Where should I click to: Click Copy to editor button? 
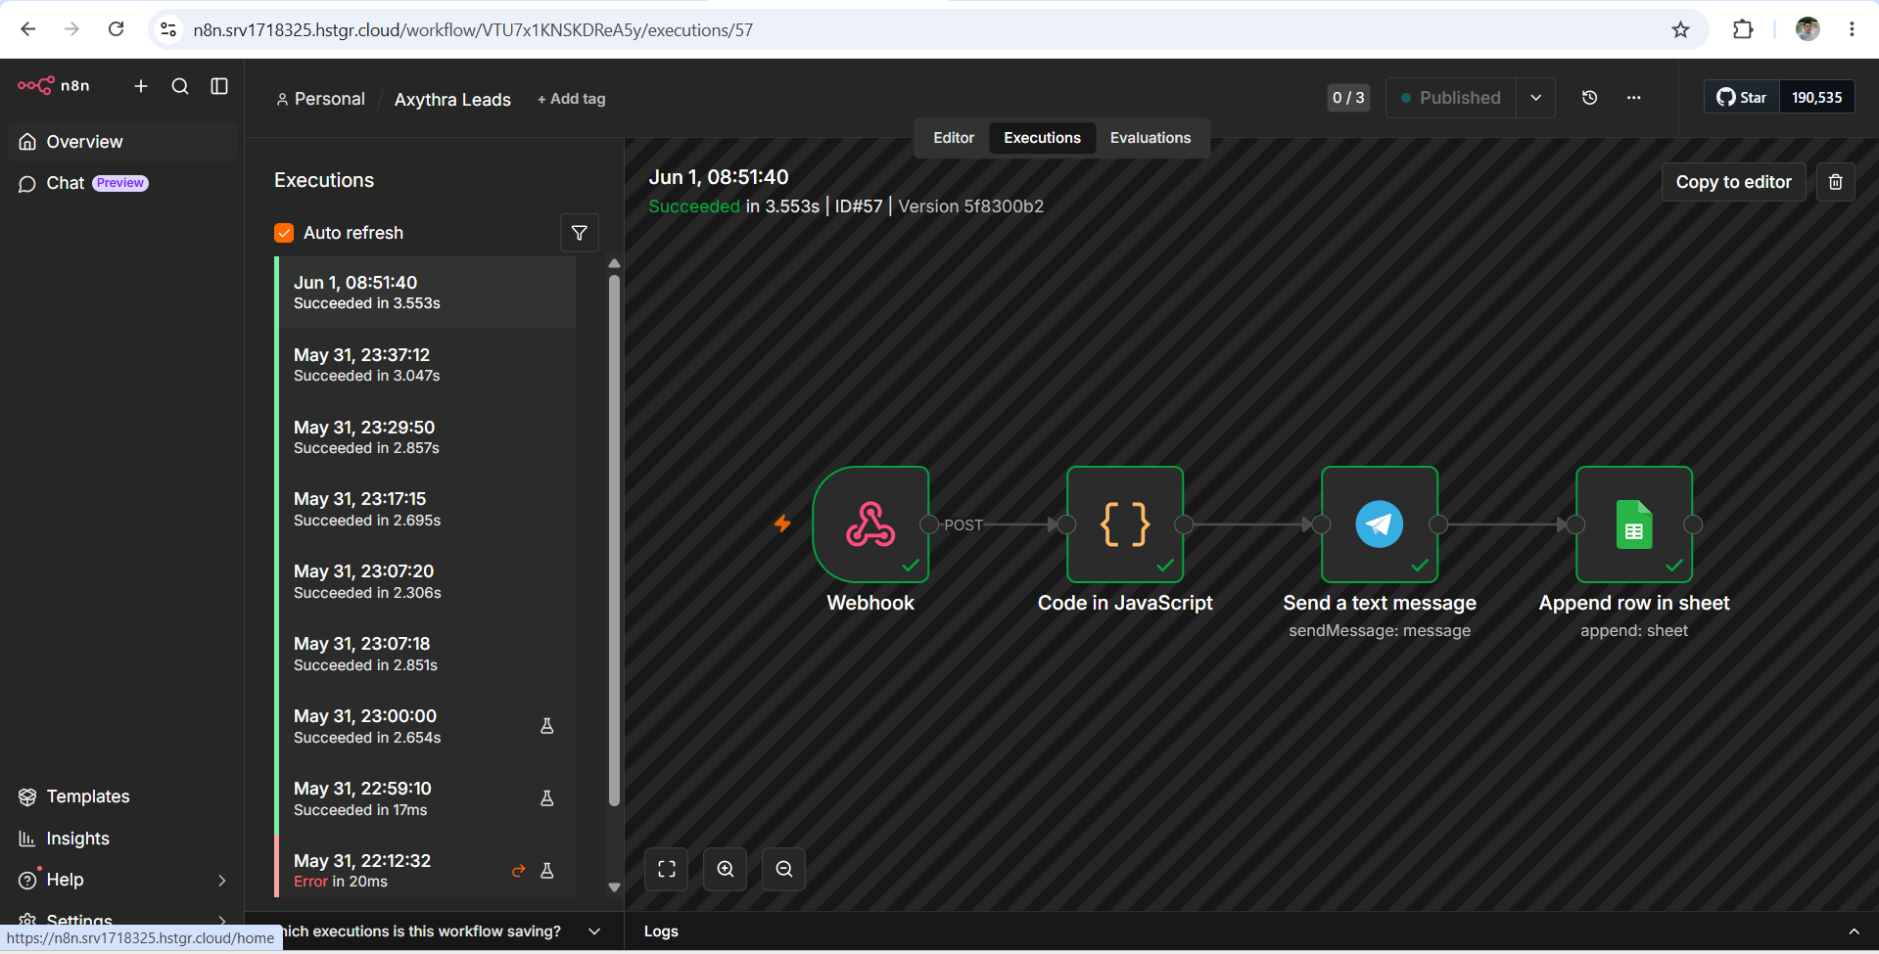tap(1733, 182)
